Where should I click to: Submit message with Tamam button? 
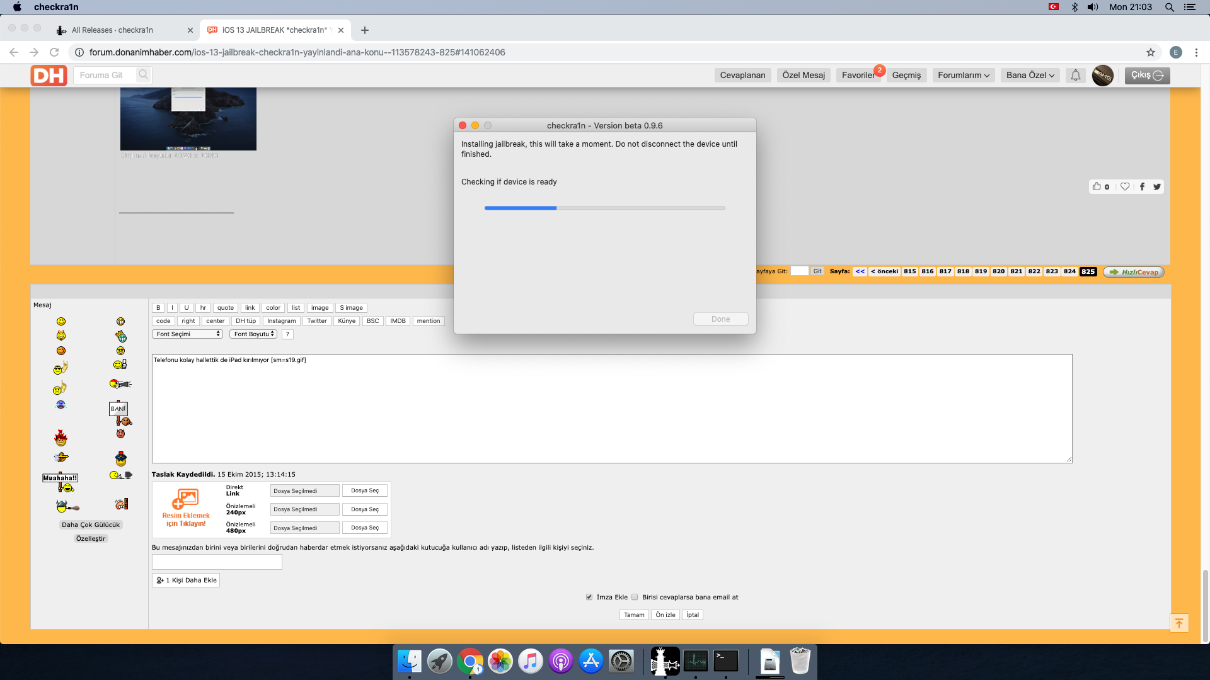click(x=634, y=615)
